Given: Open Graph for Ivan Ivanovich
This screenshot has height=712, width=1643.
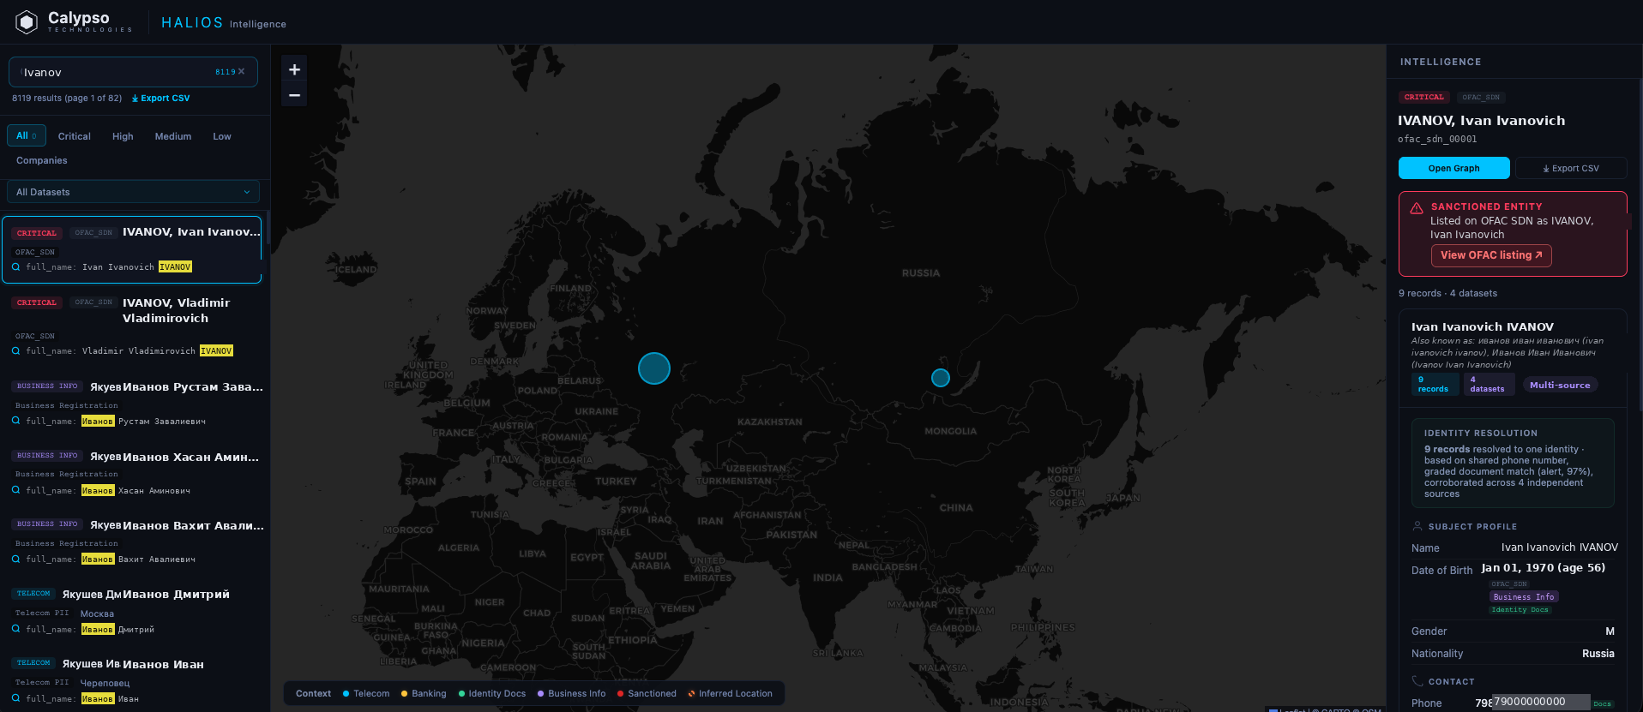Looking at the screenshot, I should [1453, 168].
